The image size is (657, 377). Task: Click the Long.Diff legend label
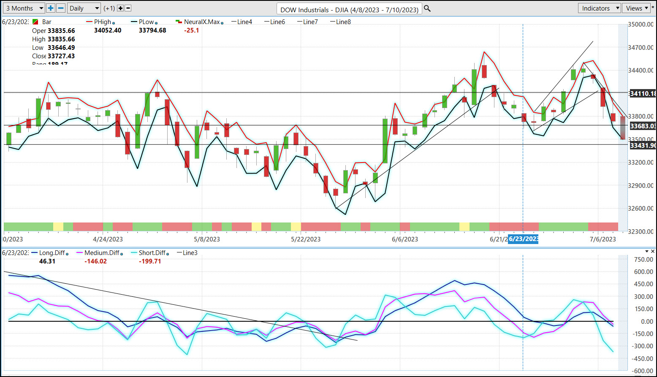pos(52,253)
